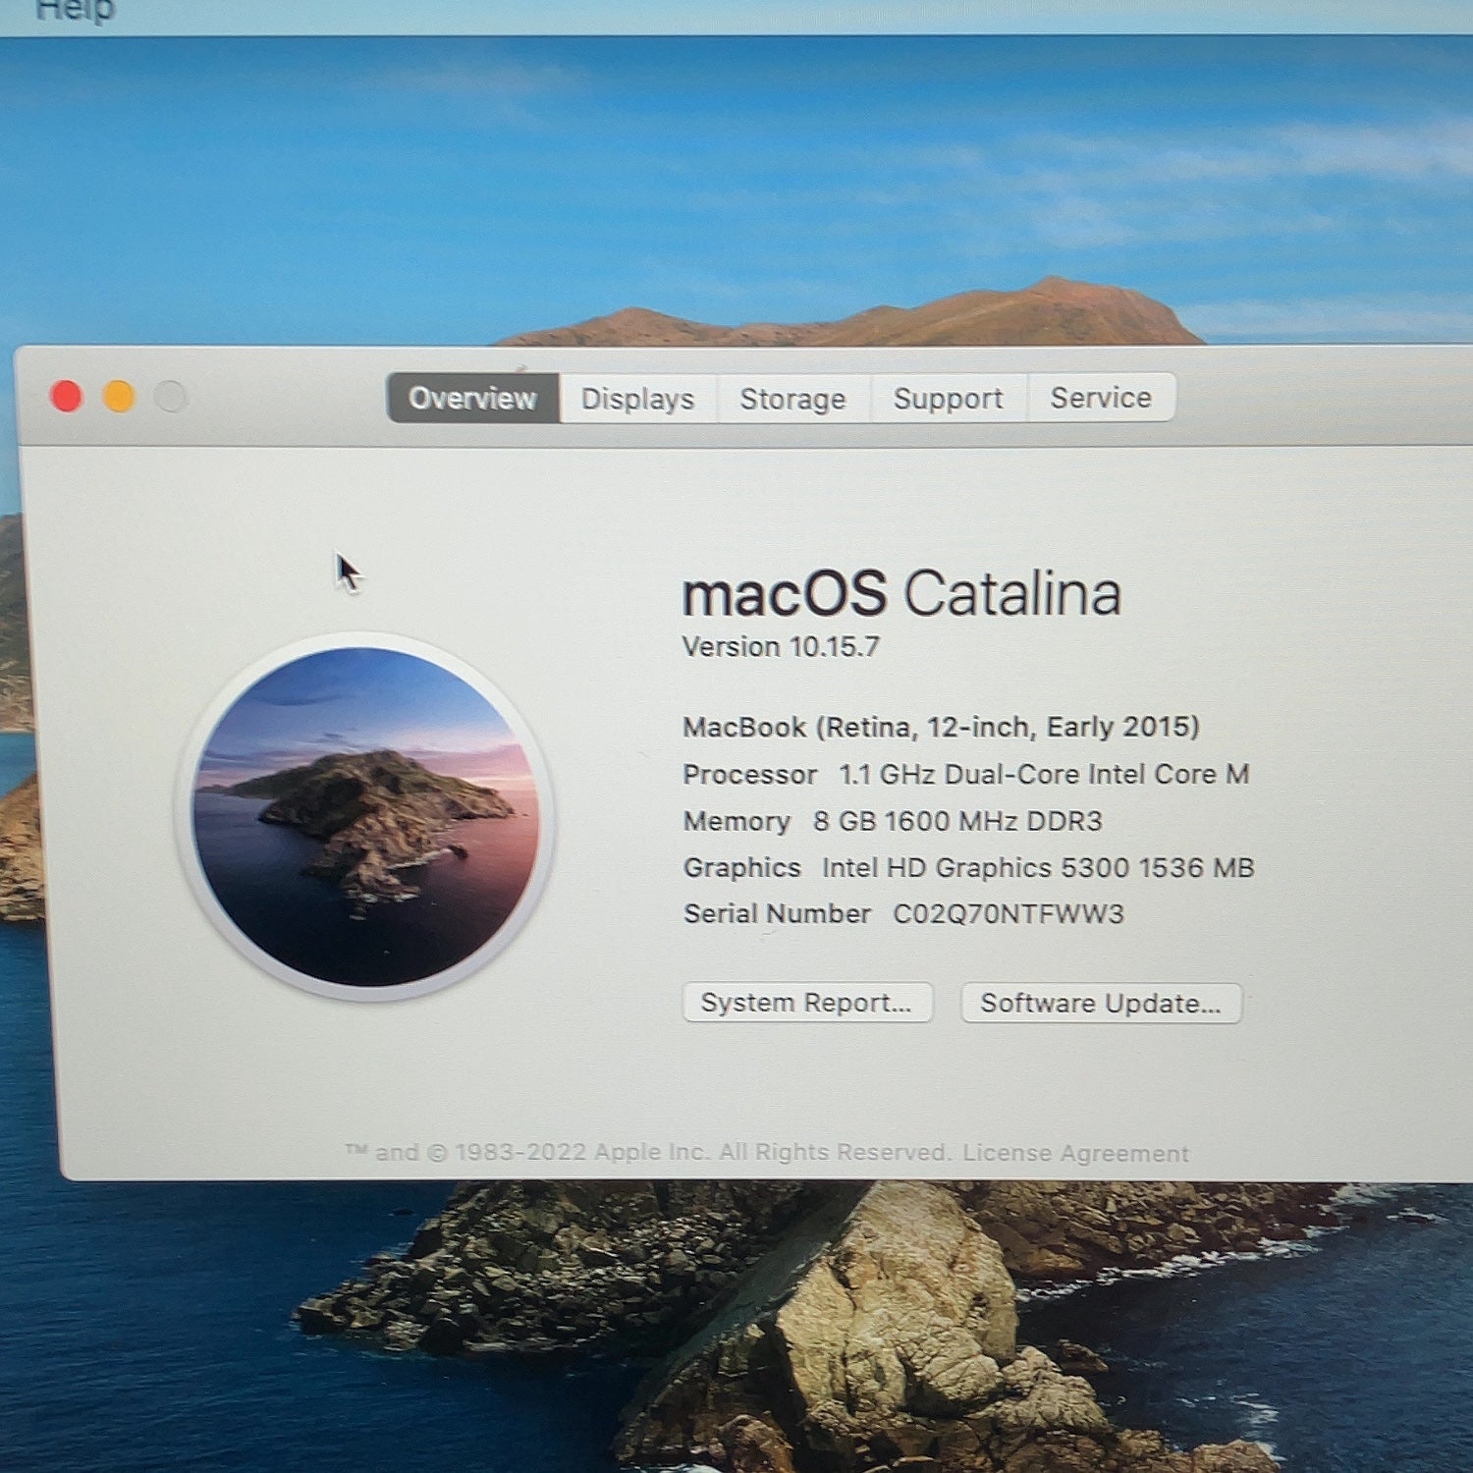Image resolution: width=1473 pixels, height=1473 pixels.
Task: Launch Software Update
Action: (x=1101, y=1003)
